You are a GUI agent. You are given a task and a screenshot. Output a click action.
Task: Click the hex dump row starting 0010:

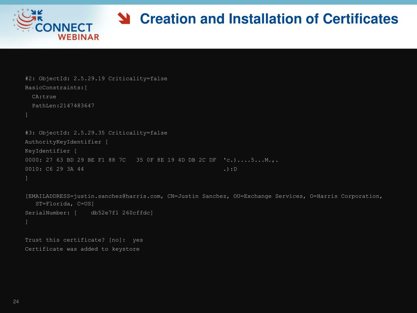point(131,169)
